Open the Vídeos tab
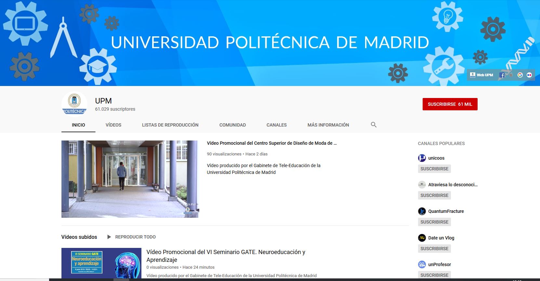The height and width of the screenshot is (281, 540). coord(113,125)
